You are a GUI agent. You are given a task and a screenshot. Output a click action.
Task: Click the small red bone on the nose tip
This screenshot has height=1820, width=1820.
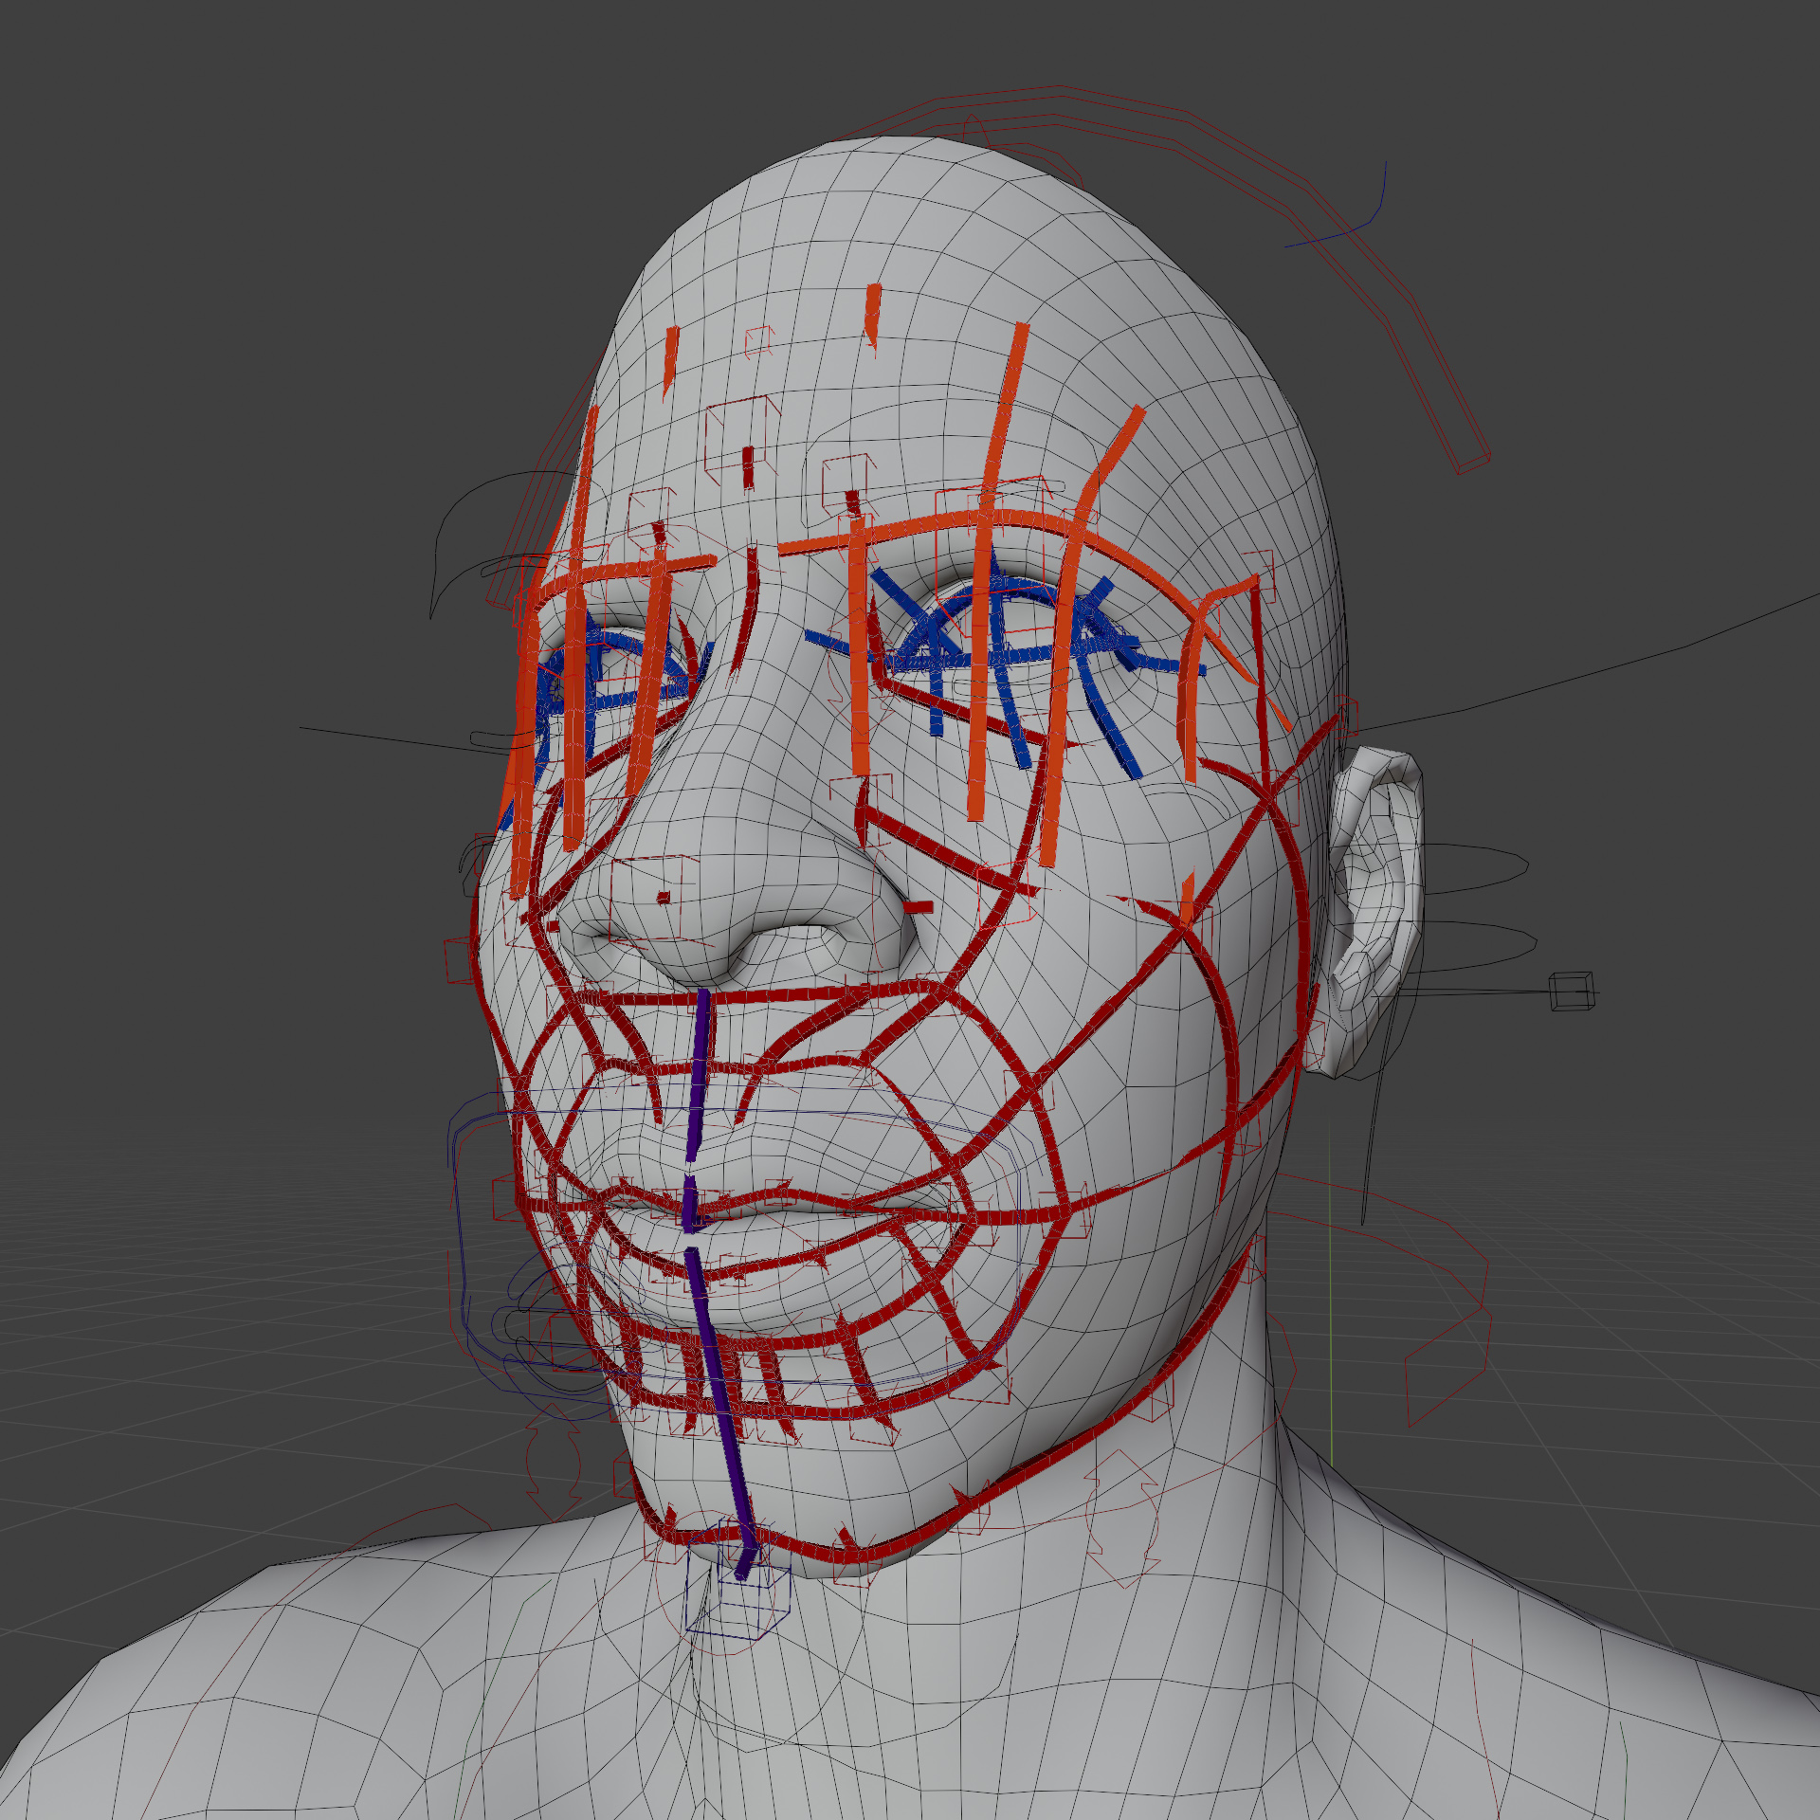click(664, 897)
